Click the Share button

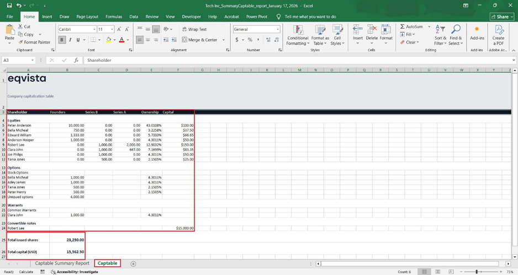(501, 17)
